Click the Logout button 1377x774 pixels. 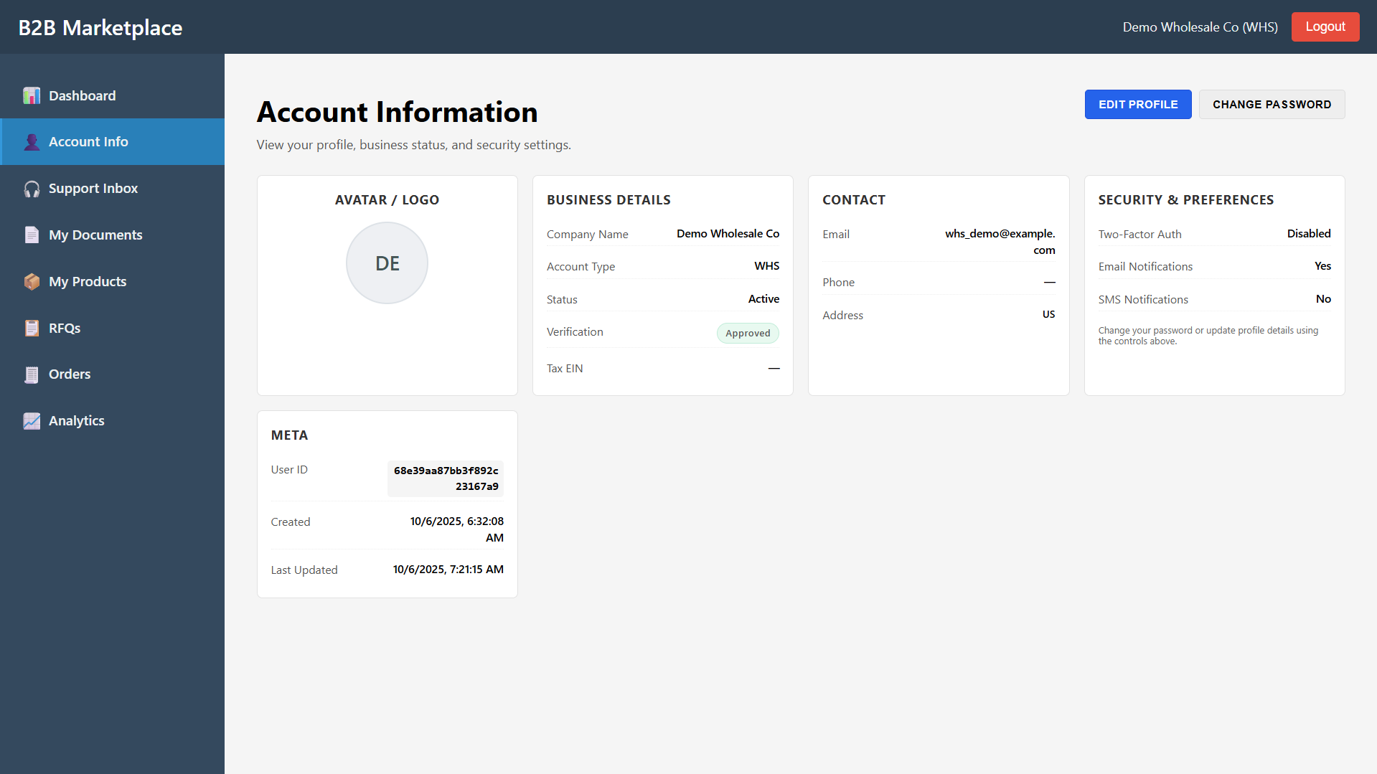coord(1325,27)
